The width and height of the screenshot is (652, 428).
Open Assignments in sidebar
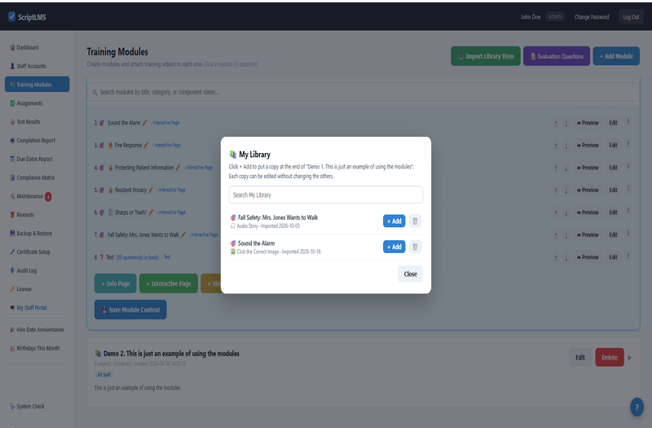click(x=37, y=103)
